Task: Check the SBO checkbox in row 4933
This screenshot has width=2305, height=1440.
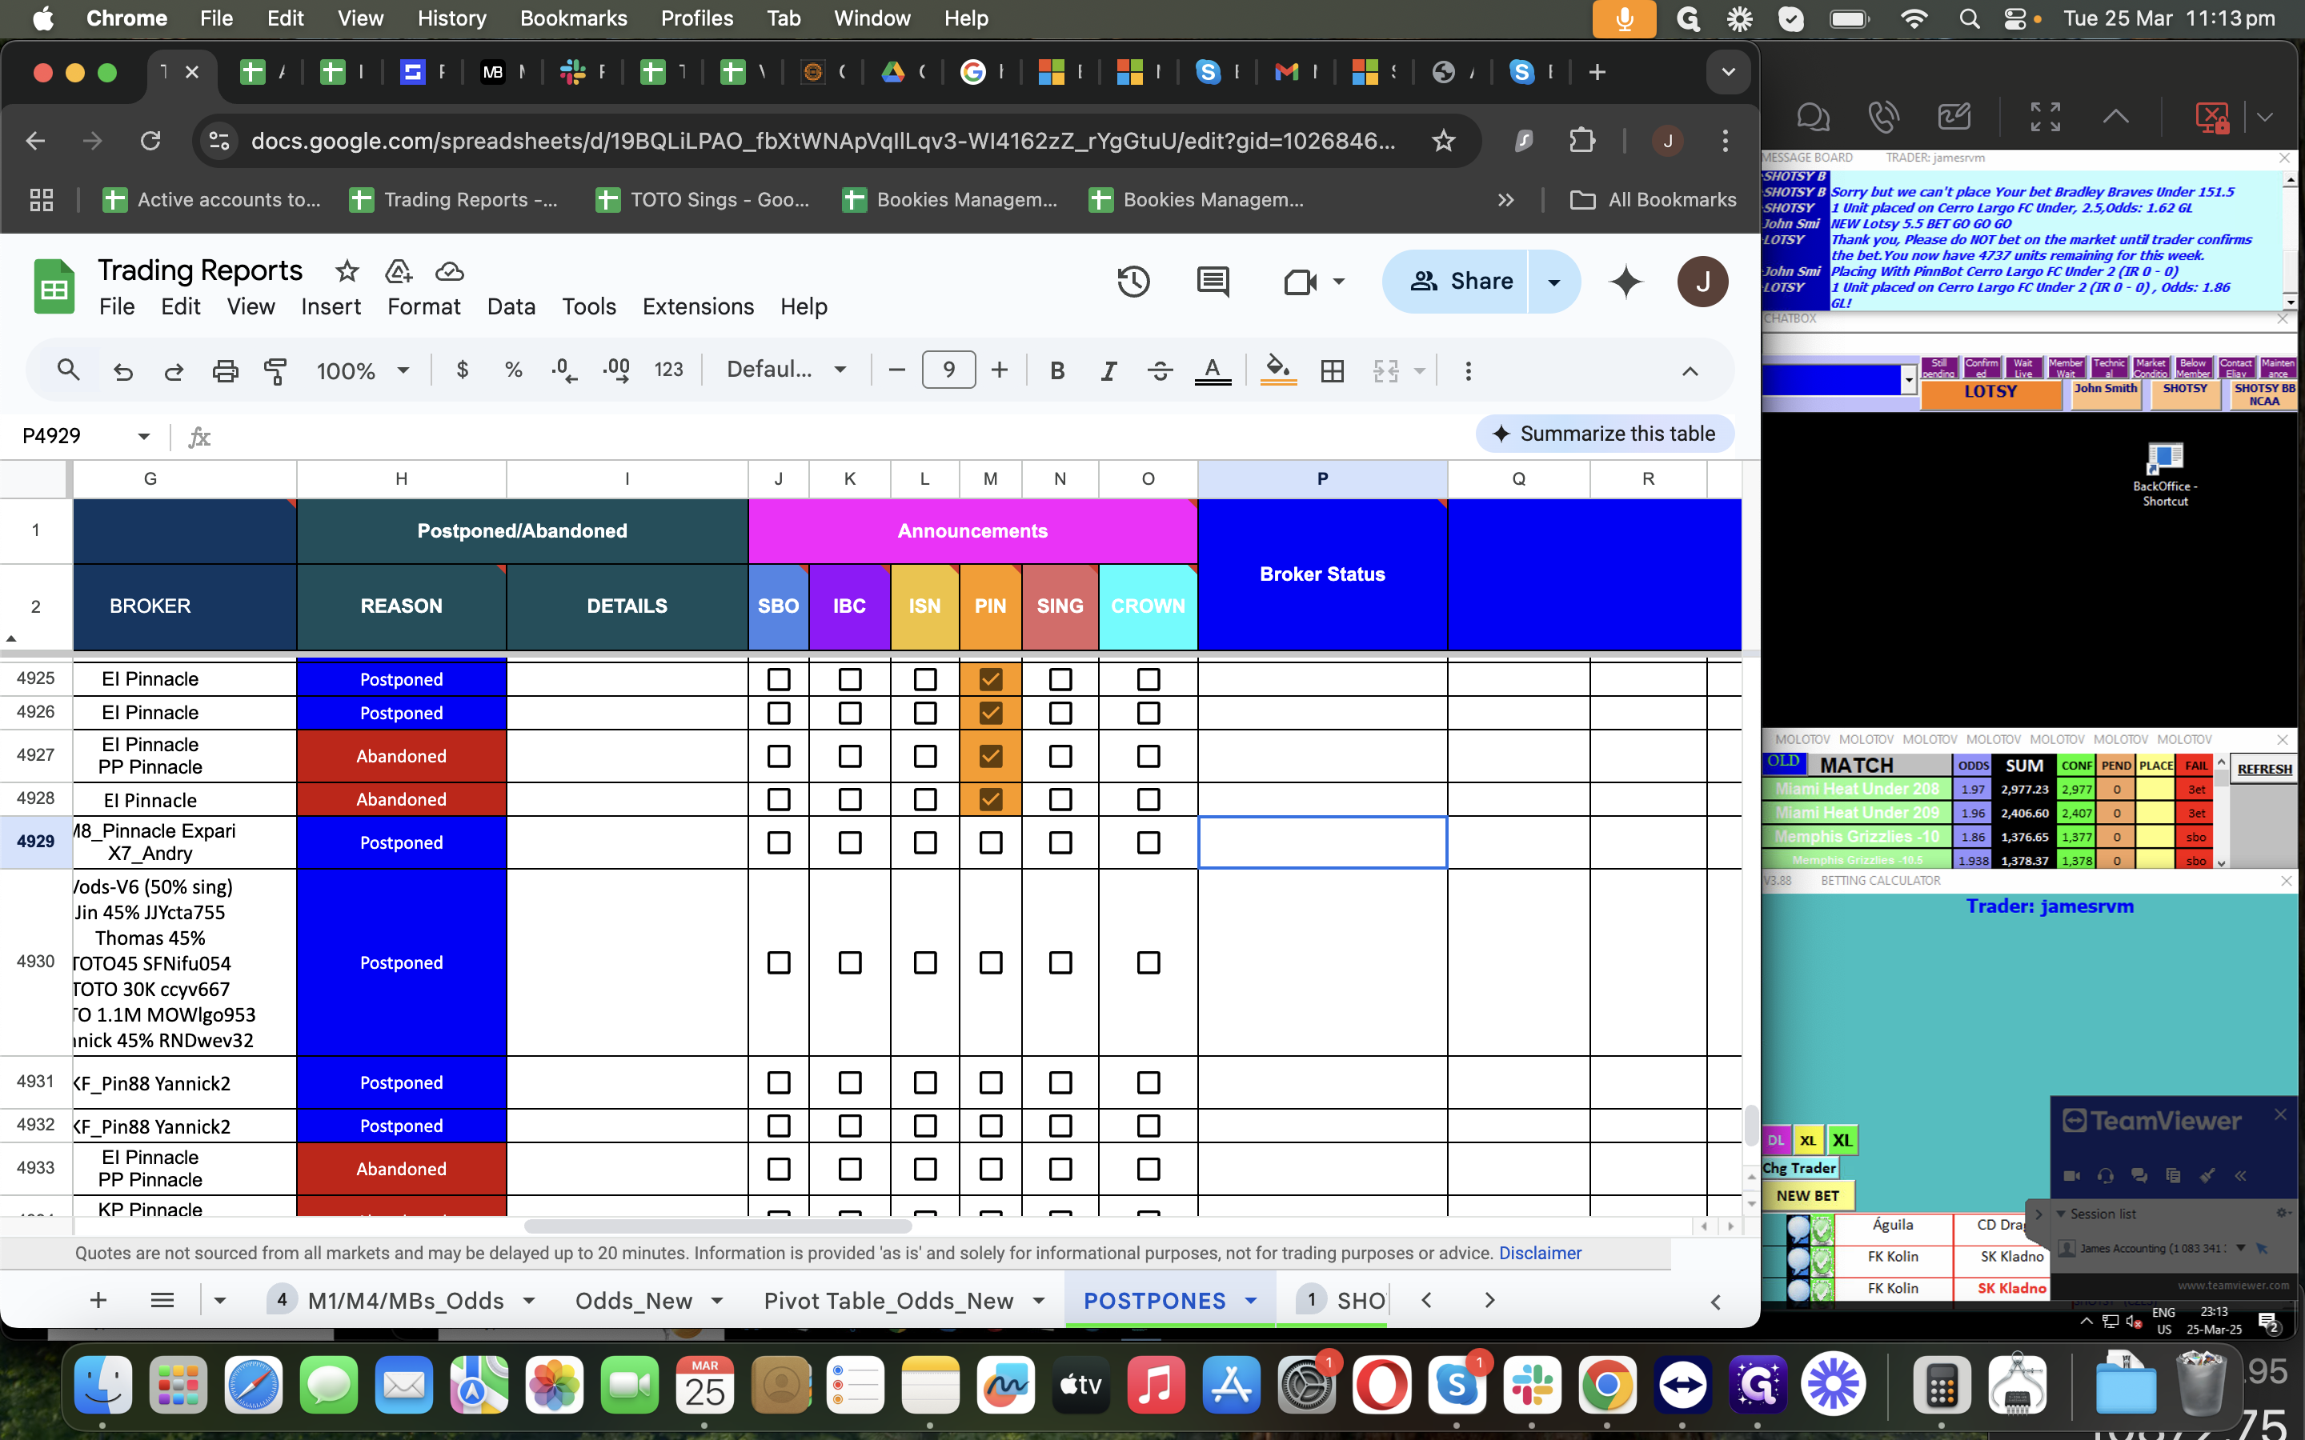Action: tap(779, 1169)
